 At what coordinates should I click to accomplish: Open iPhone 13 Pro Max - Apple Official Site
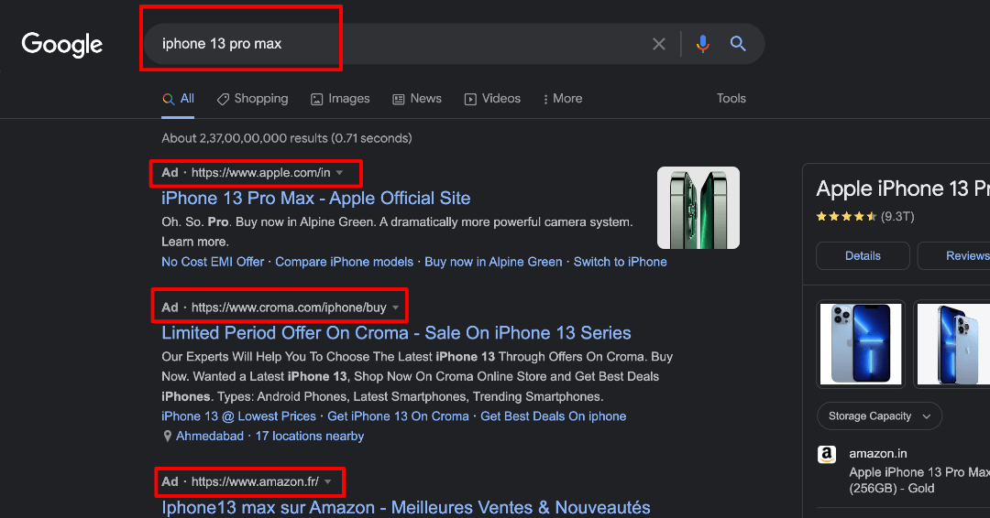[x=315, y=199]
